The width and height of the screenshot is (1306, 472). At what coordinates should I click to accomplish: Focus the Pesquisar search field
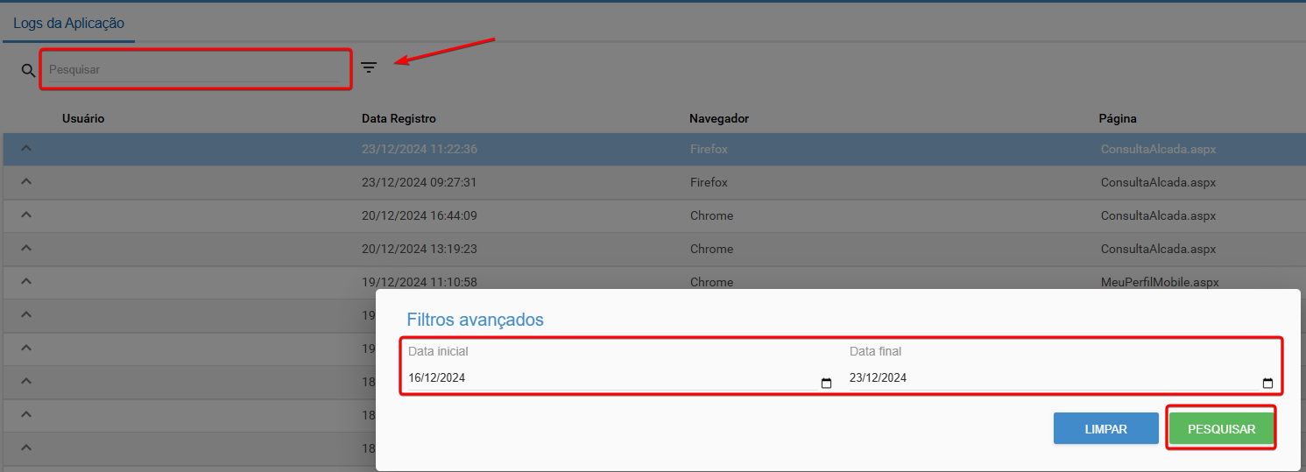point(193,69)
